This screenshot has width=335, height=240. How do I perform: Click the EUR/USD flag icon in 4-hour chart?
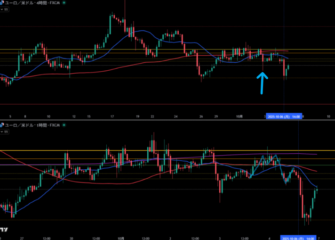2,2
